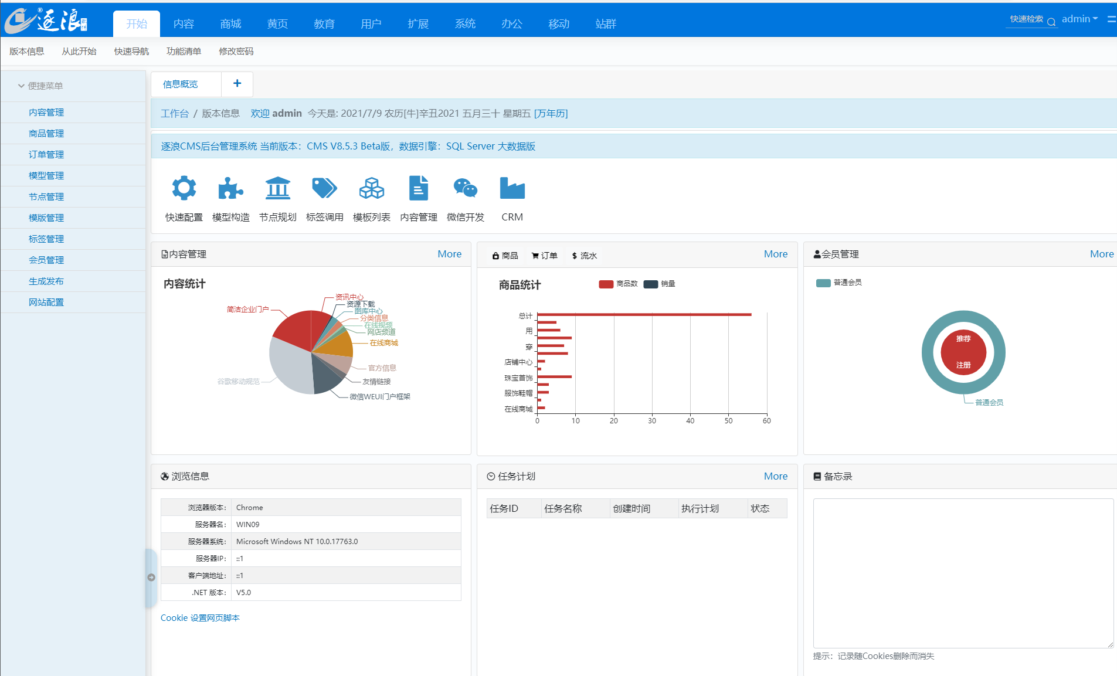Open the 模型构造 puzzle icon
This screenshot has width=1117, height=676.
(x=230, y=188)
